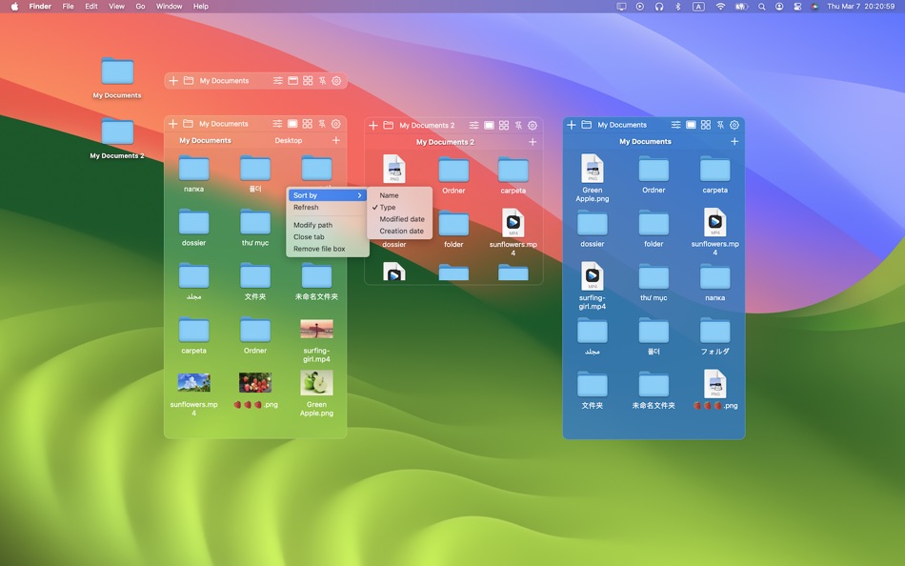Screen dimensions: 905x566
Task: Select the surfing-girl.mp4 thumbnail in the green box
Action: (x=316, y=329)
